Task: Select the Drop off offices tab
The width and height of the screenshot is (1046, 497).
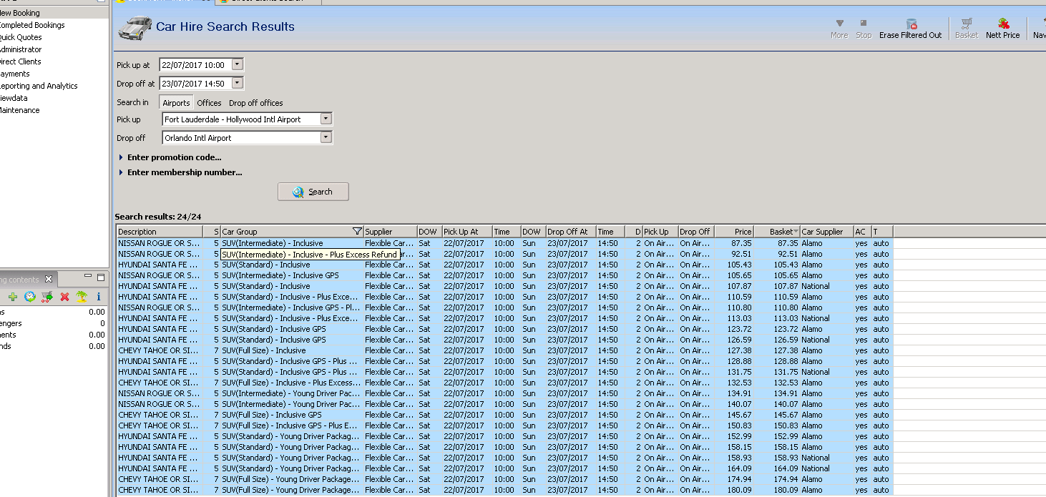Action: point(255,103)
